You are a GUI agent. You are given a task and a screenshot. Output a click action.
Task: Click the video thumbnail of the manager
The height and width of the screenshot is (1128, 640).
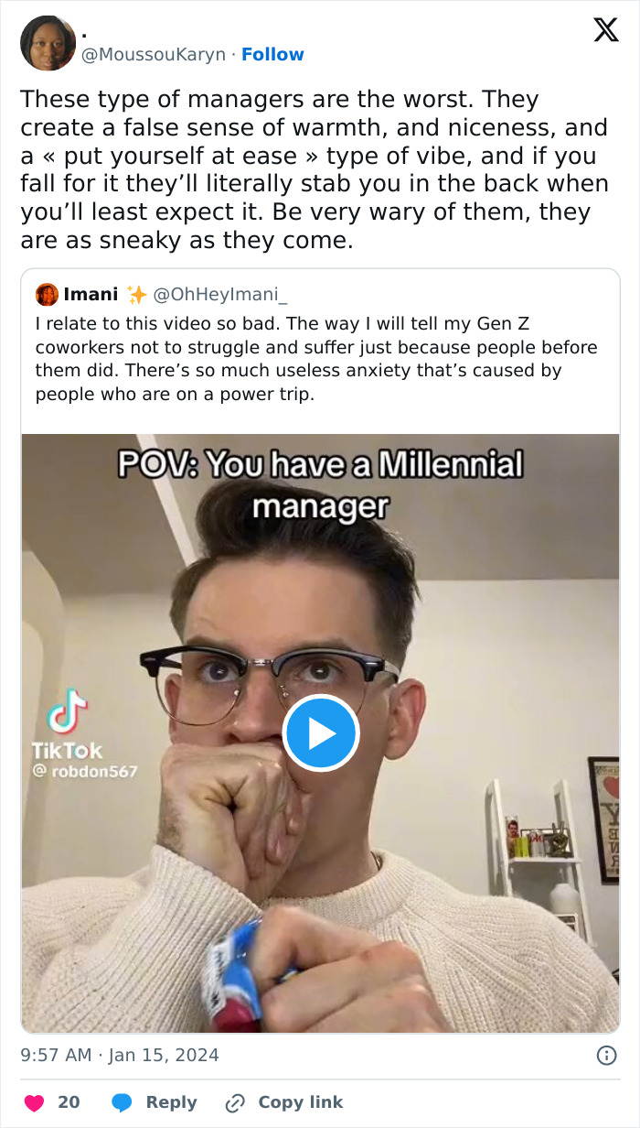point(320,870)
